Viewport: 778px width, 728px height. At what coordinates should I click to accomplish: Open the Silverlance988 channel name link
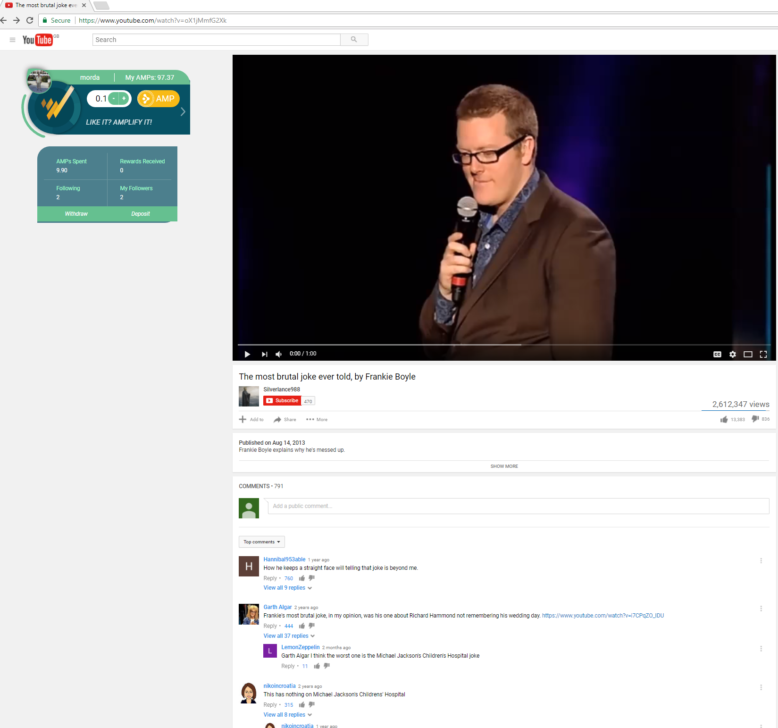pos(282,389)
